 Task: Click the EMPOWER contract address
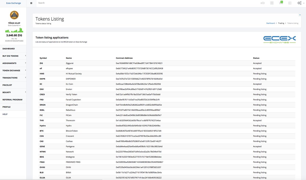coord(139,79)
